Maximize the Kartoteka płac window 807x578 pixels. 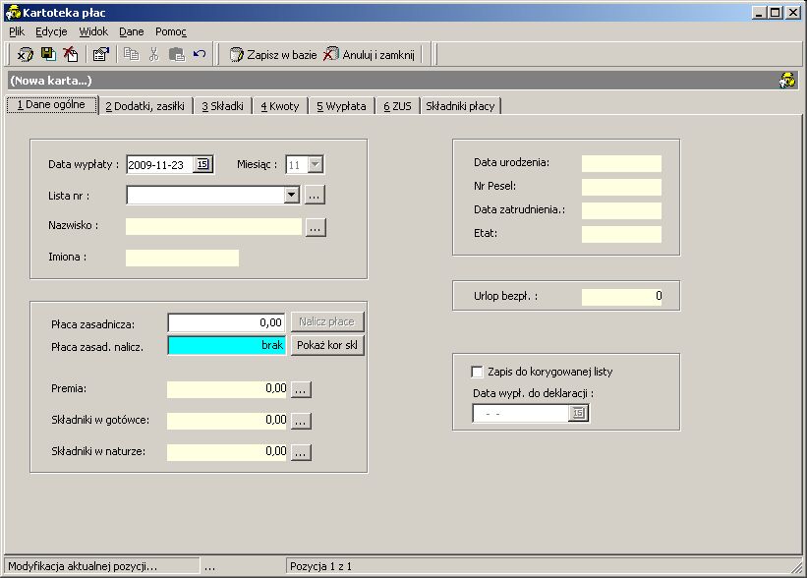tap(776, 13)
